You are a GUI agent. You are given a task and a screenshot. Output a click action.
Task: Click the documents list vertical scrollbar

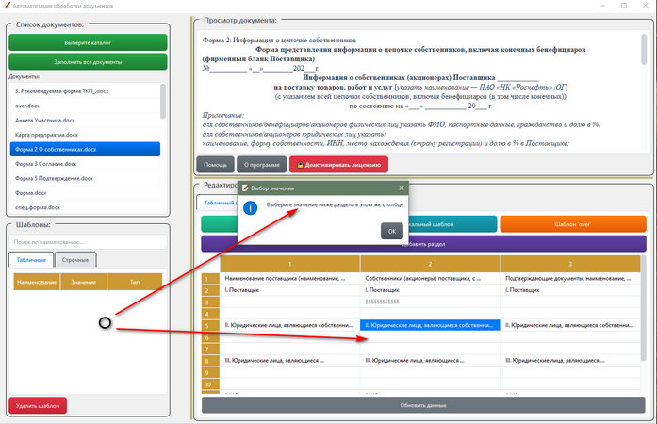(163, 102)
